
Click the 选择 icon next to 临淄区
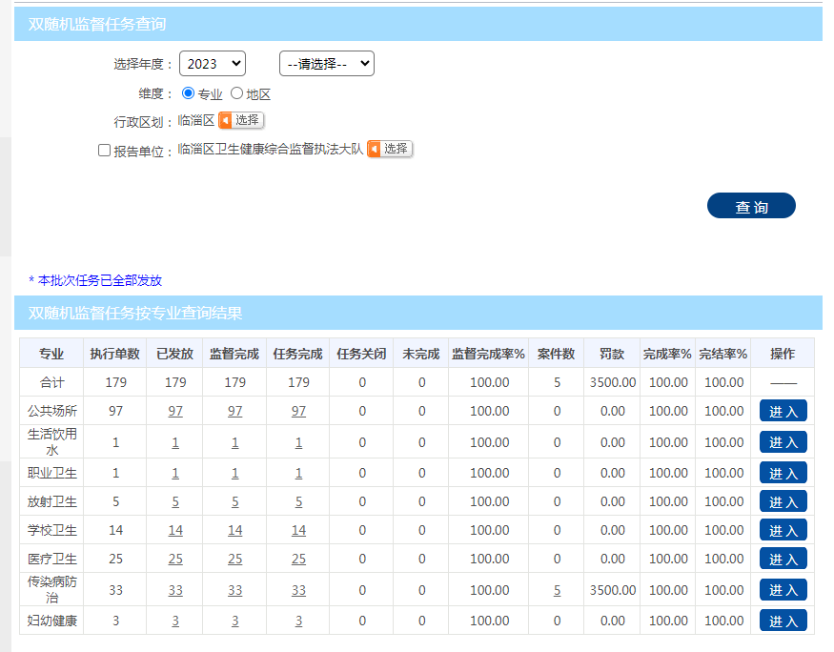(x=240, y=120)
